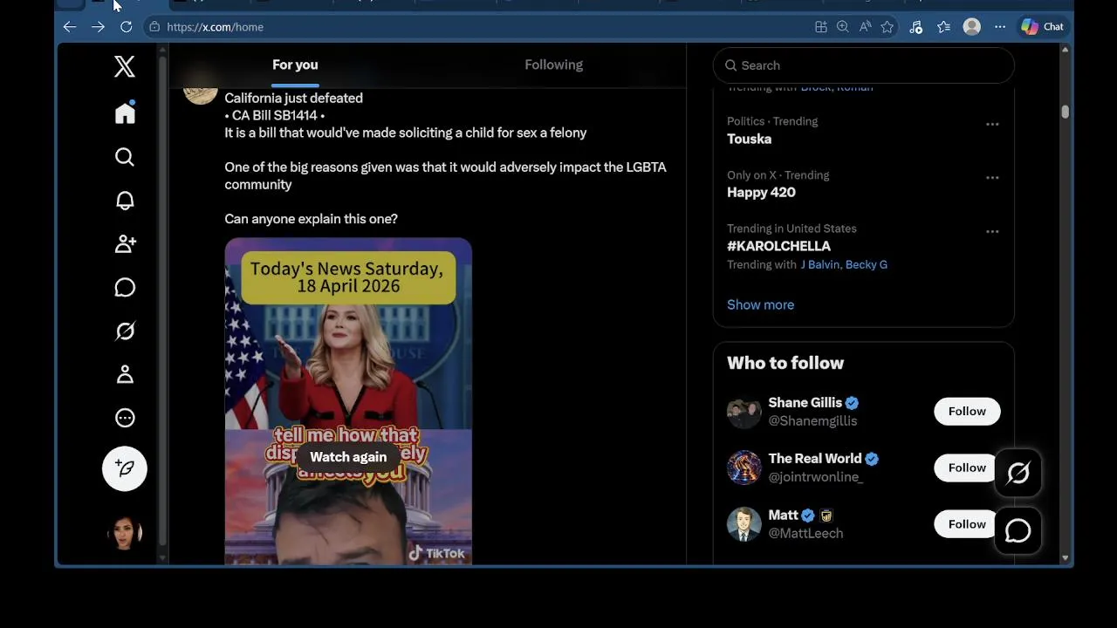
Task: Click the zoom magnifier in address bar
Action: [x=842, y=27]
